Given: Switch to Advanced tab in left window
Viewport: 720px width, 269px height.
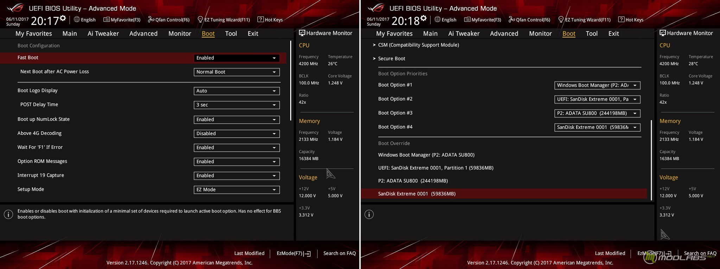Looking at the screenshot, I should point(144,34).
